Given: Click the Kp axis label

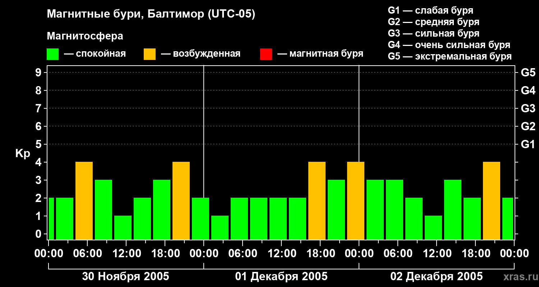Looking at the screenshot, I should tap(23, 154).
